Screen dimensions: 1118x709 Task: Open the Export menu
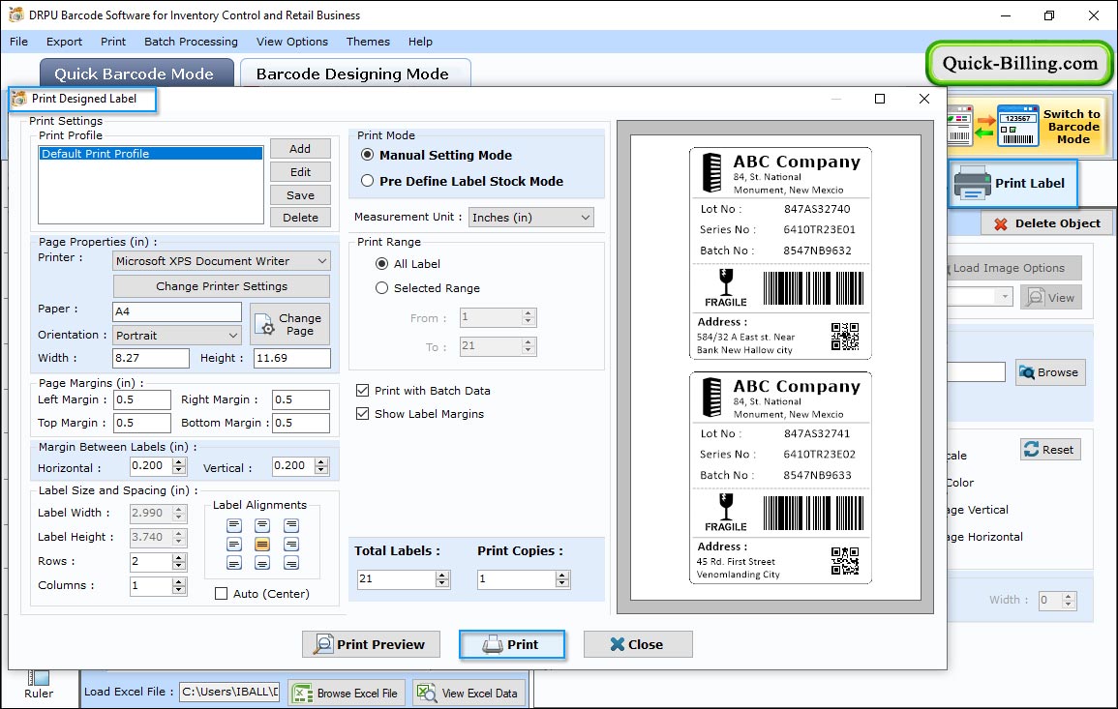pos(64,42)
